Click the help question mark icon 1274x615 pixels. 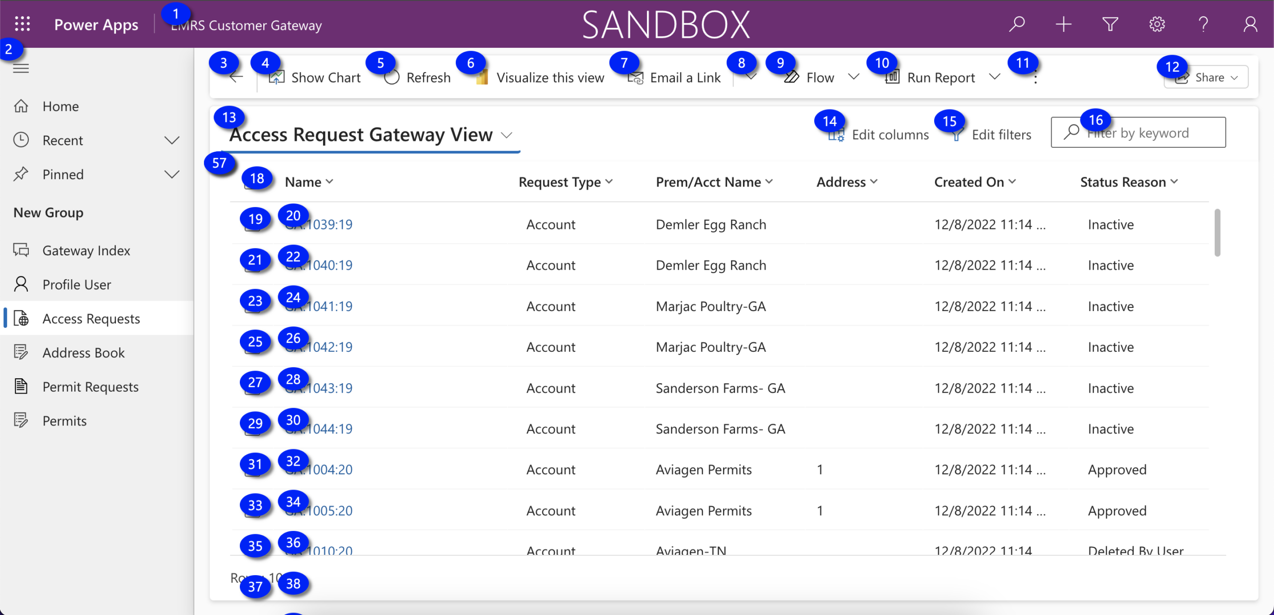(1203, 24)
